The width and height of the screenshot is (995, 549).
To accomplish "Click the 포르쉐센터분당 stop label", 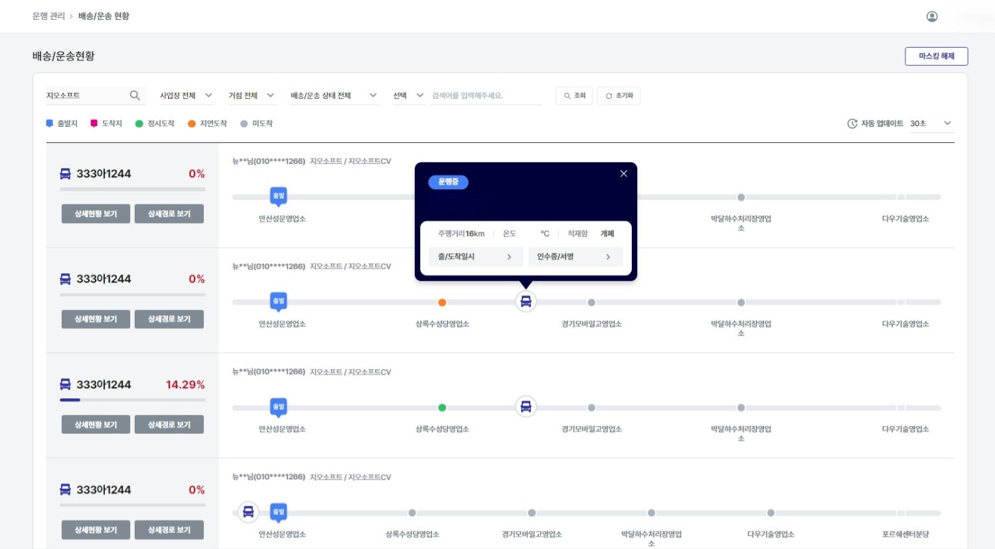I will click(x=905, y=534).
